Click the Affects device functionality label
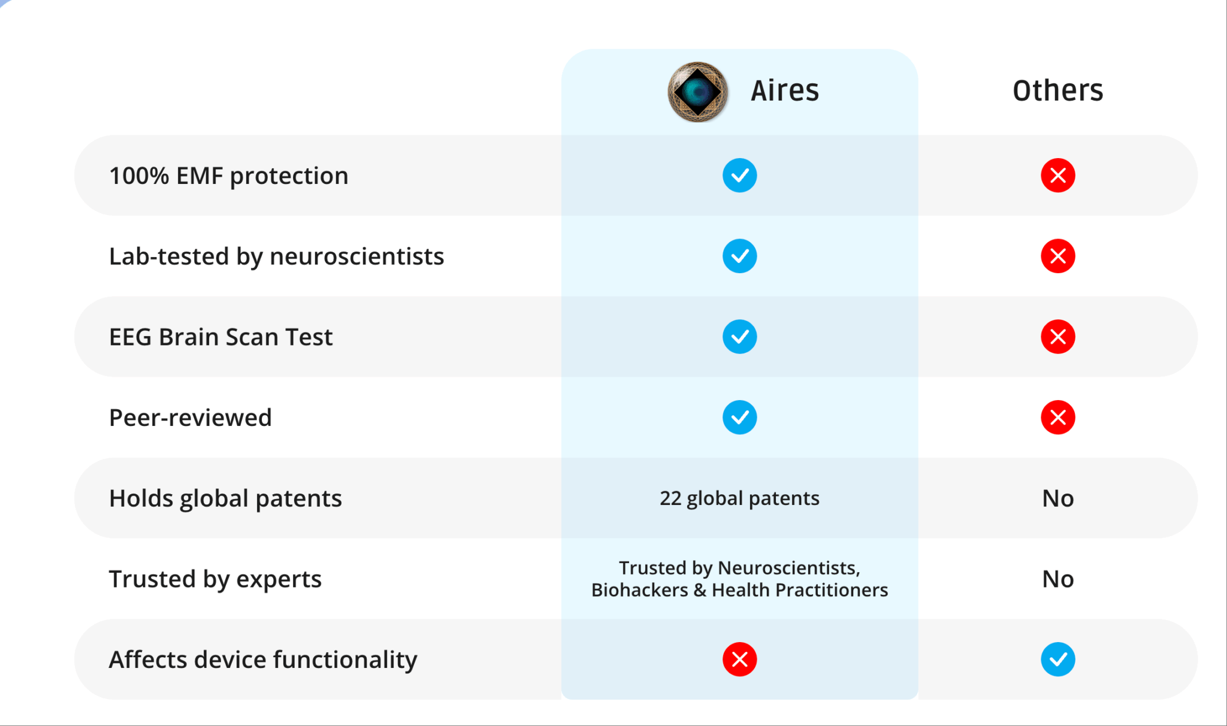Viewport: 1227px width, 726px height. point(263,660)
